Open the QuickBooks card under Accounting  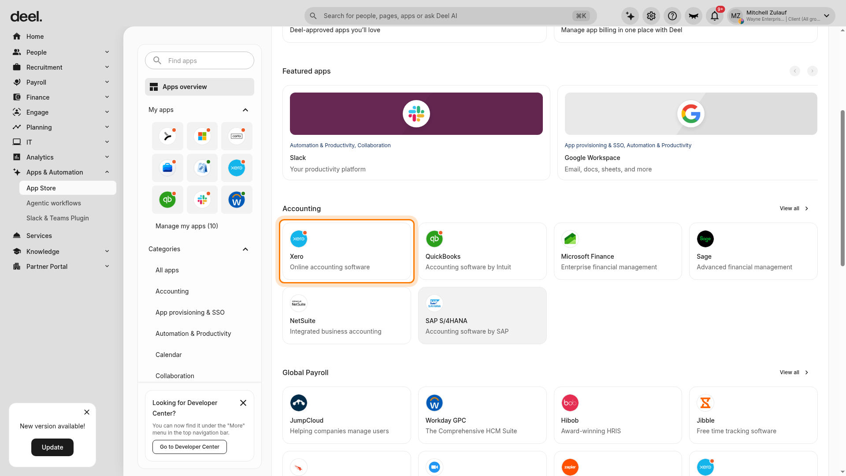(x=482, y=251)
